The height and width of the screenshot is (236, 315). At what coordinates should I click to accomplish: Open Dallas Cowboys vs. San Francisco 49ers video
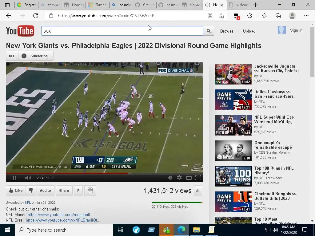(x=275, y=94)
